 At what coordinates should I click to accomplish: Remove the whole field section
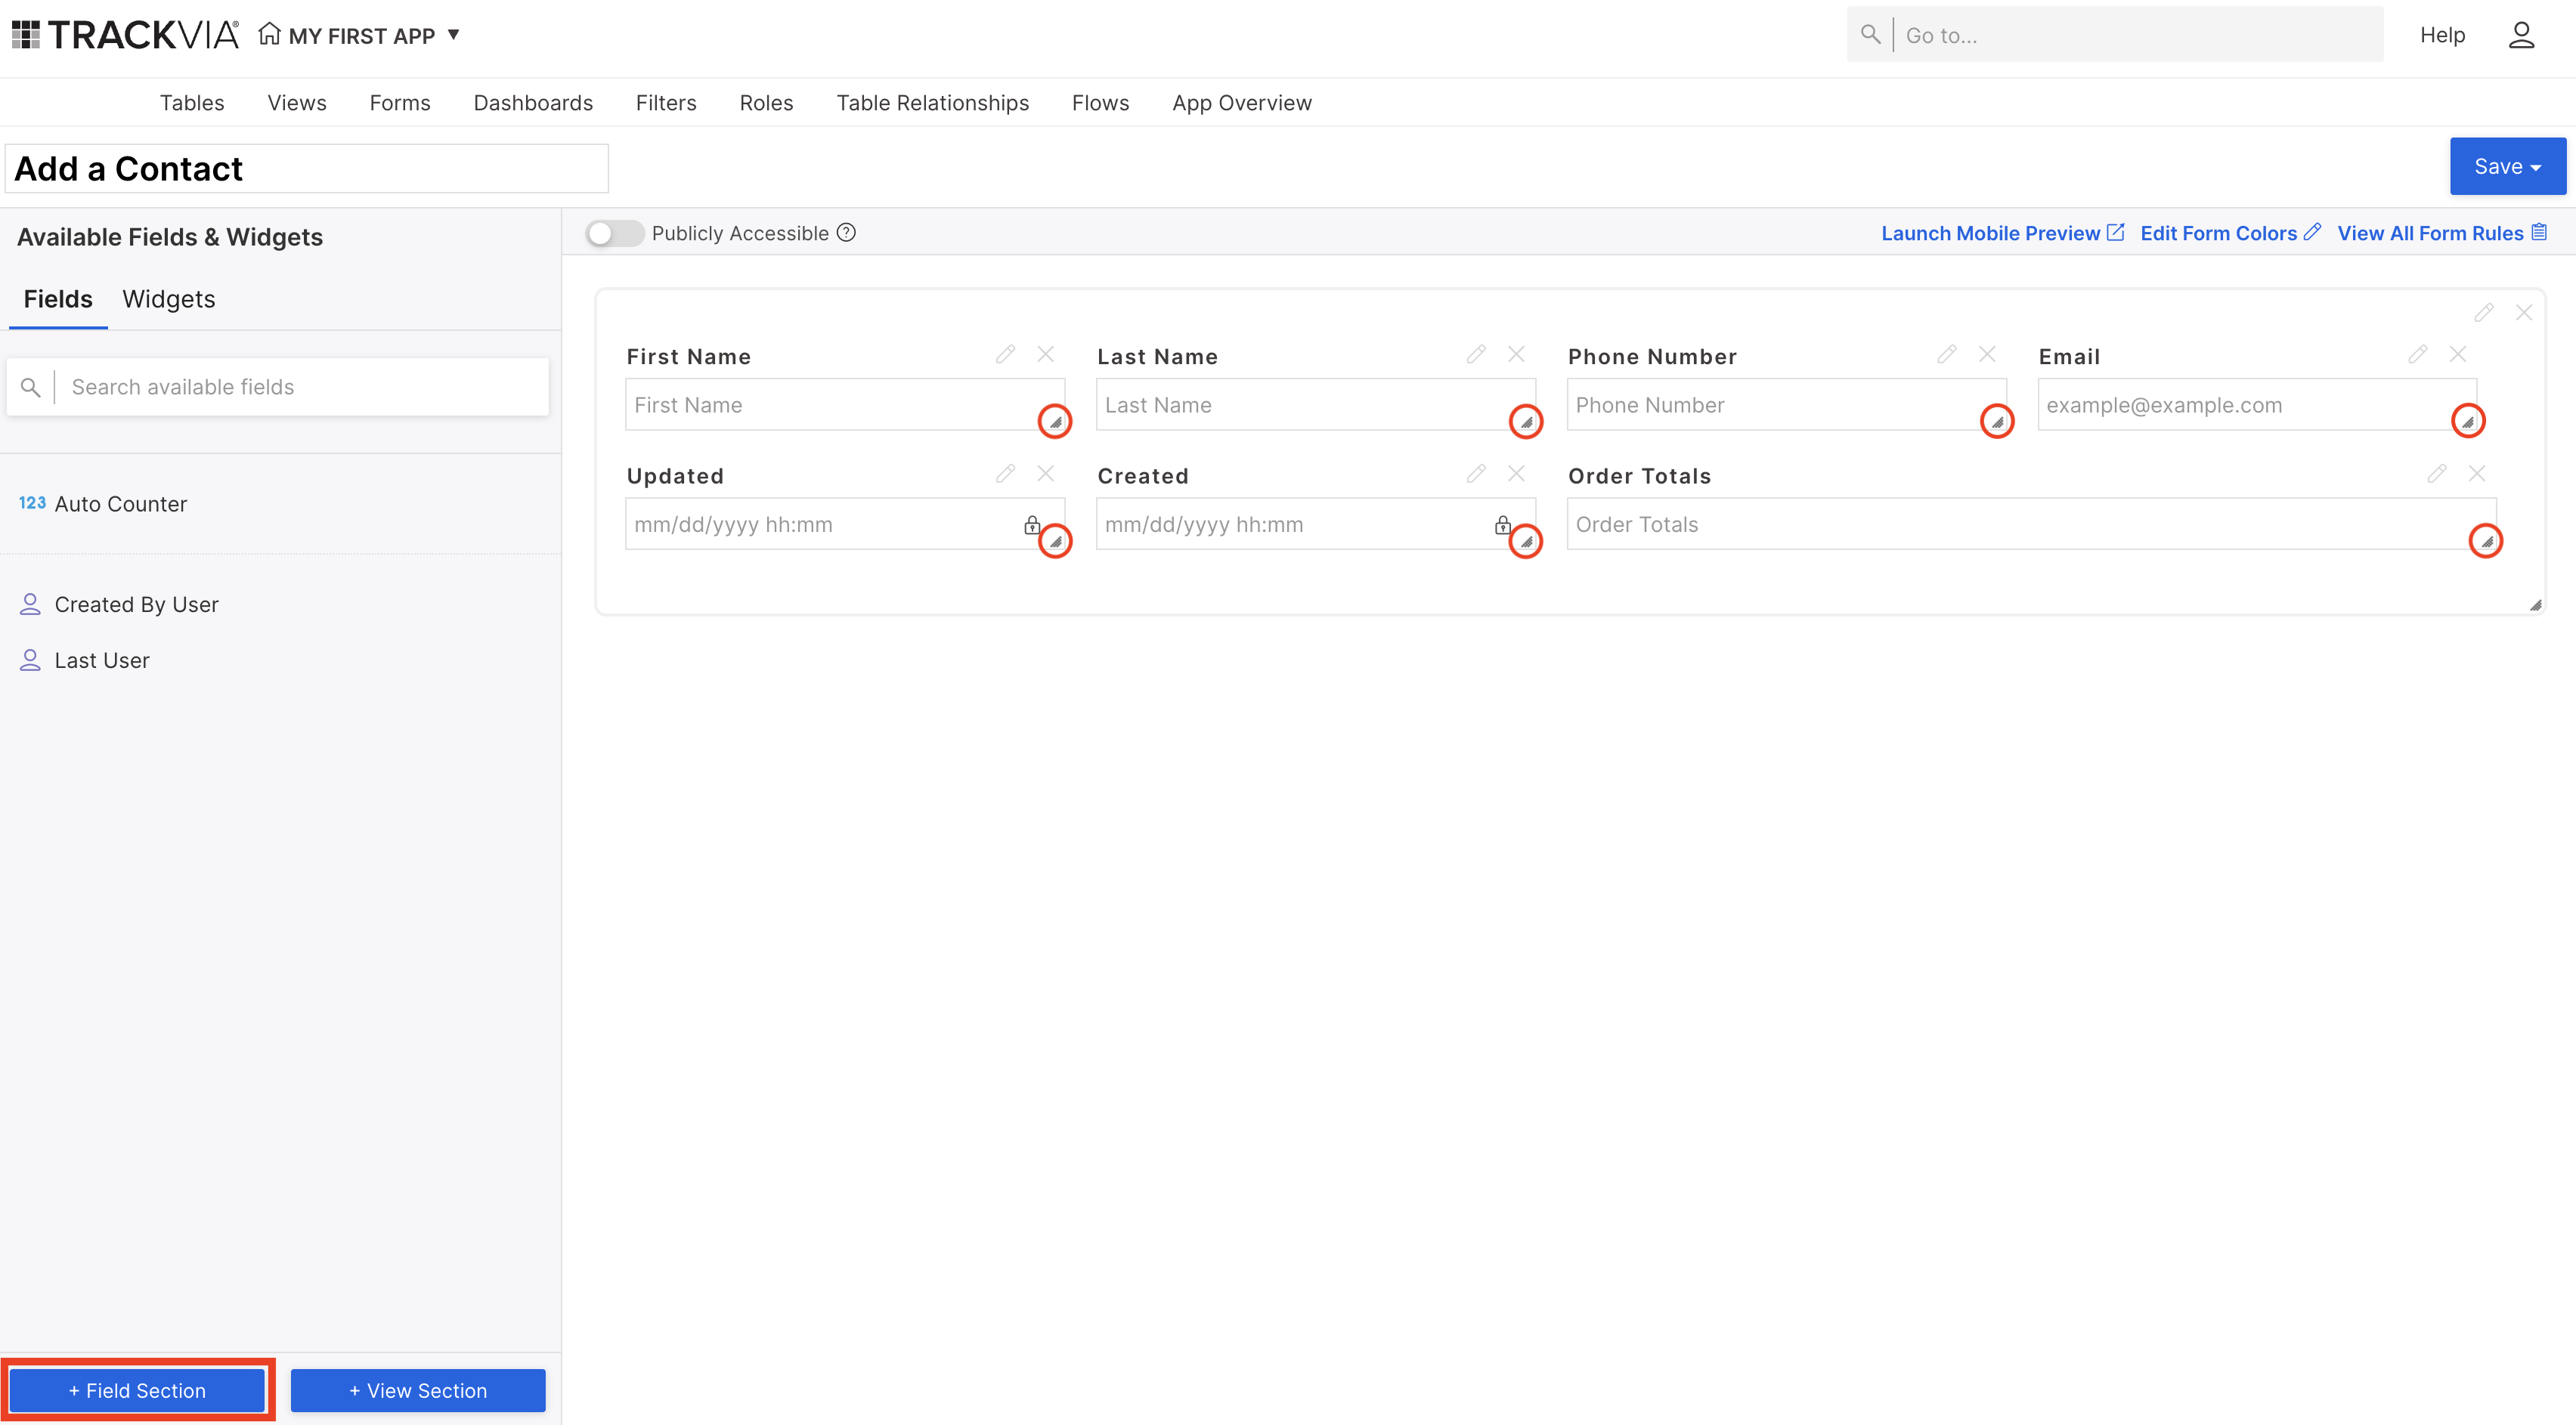(x=2524, y=312)
